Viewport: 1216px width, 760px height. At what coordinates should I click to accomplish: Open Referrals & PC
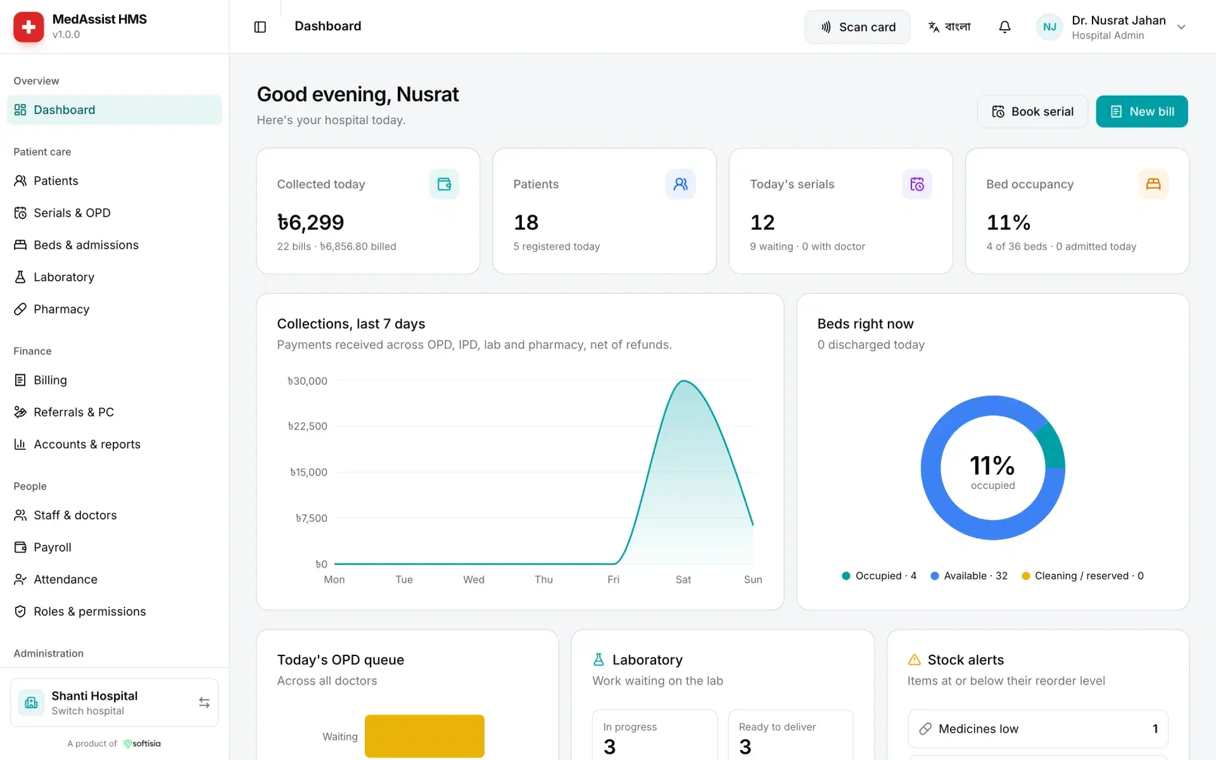[114, 412]
